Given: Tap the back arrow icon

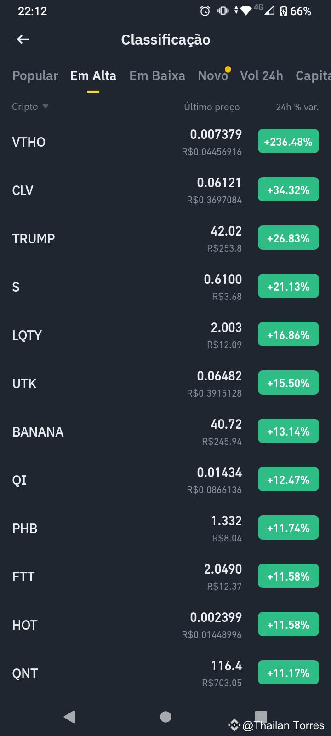Looking at the screenshot, I should (23, 40).
